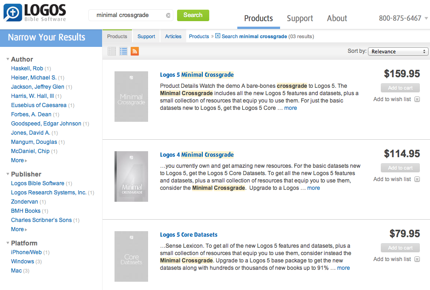Show more authors in the Author list
Screen dimensions: 430x290
pyautogui.click(x=19, y=160)
